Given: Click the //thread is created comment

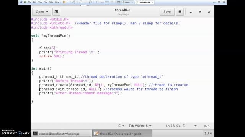Looking at the screenshot, I should click(x=168, y=85).
